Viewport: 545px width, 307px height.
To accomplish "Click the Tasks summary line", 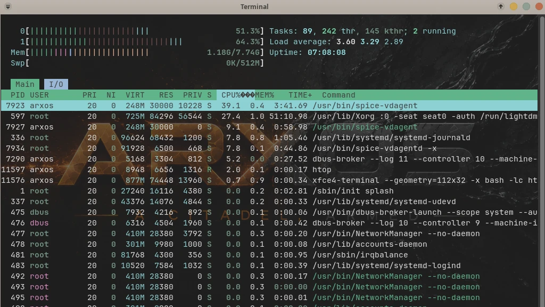I will click(362, 31).
